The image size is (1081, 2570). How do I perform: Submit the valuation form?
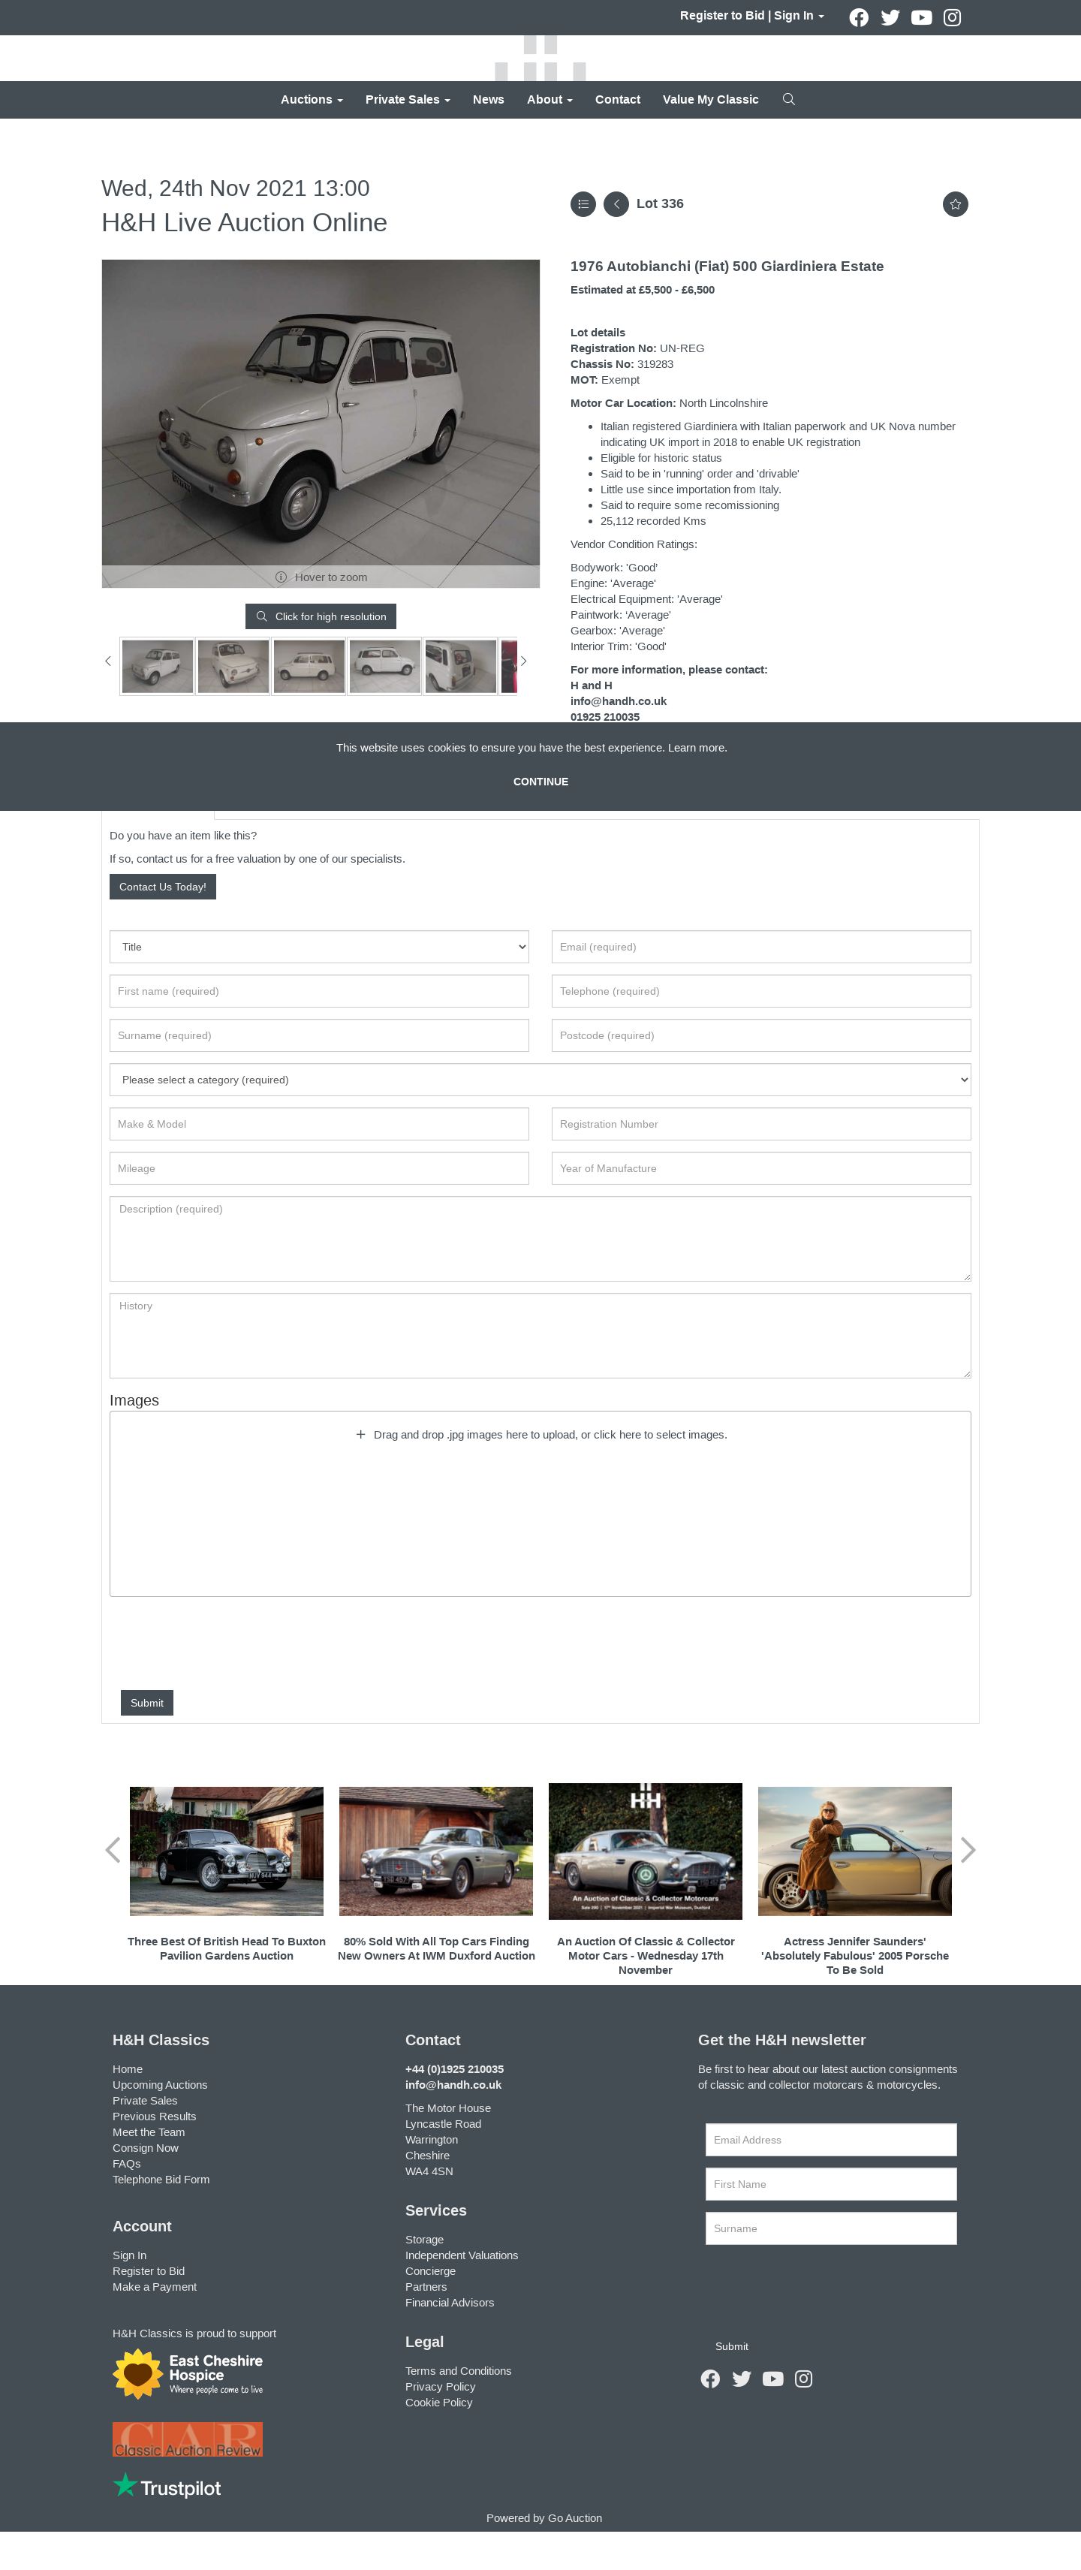pos(146,1703)
